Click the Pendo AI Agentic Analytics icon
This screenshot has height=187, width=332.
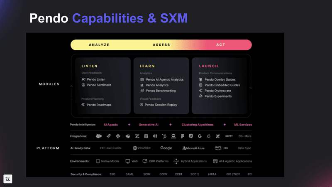coord(142,79)
